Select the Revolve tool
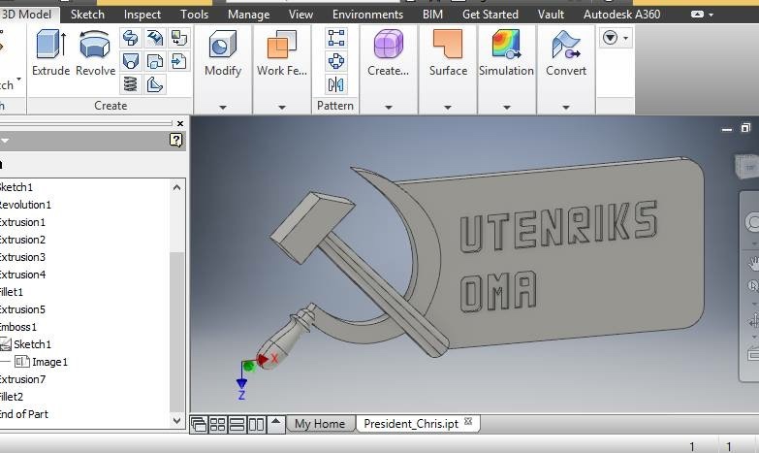The height and width of the screenshot is (453, 759). pyautogui.click(x=95, y=52)
